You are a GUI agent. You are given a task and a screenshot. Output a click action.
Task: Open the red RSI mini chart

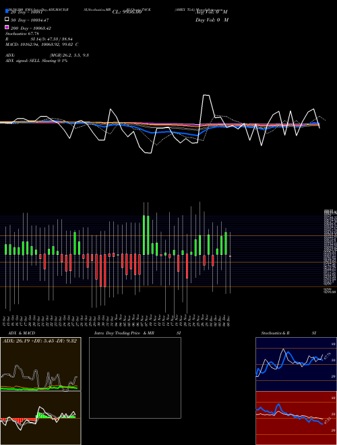click(x=296, y=418)
